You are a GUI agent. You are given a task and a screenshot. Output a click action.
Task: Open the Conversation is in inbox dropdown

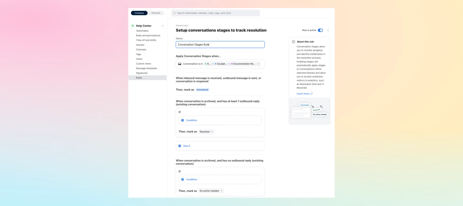[232, 64]
